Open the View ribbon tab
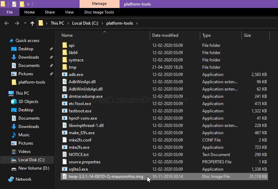This screenshot has width=278, height=189. [x=69, y=12]
